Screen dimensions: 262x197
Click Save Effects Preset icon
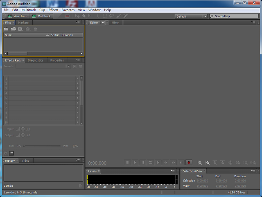(x=75, y=66)
